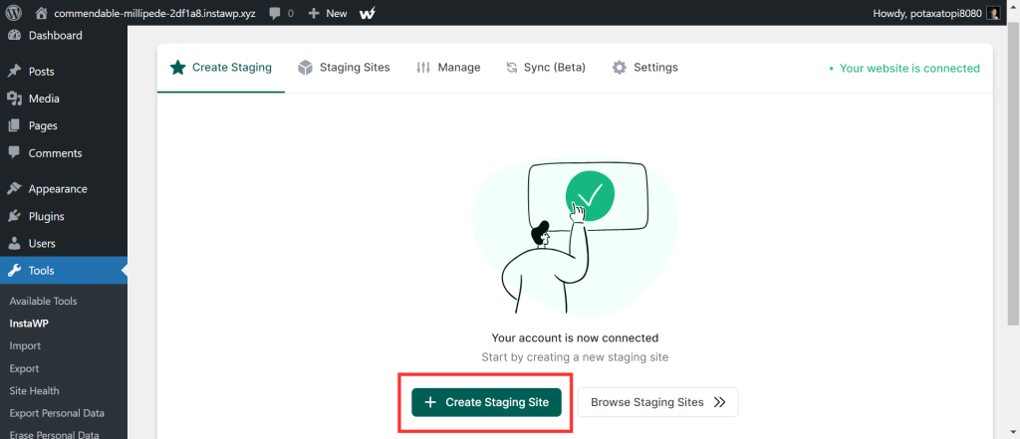Viewport: 1020px width, 439px height.
Task: Open Site Health submenu link
Action: point(35,391)
